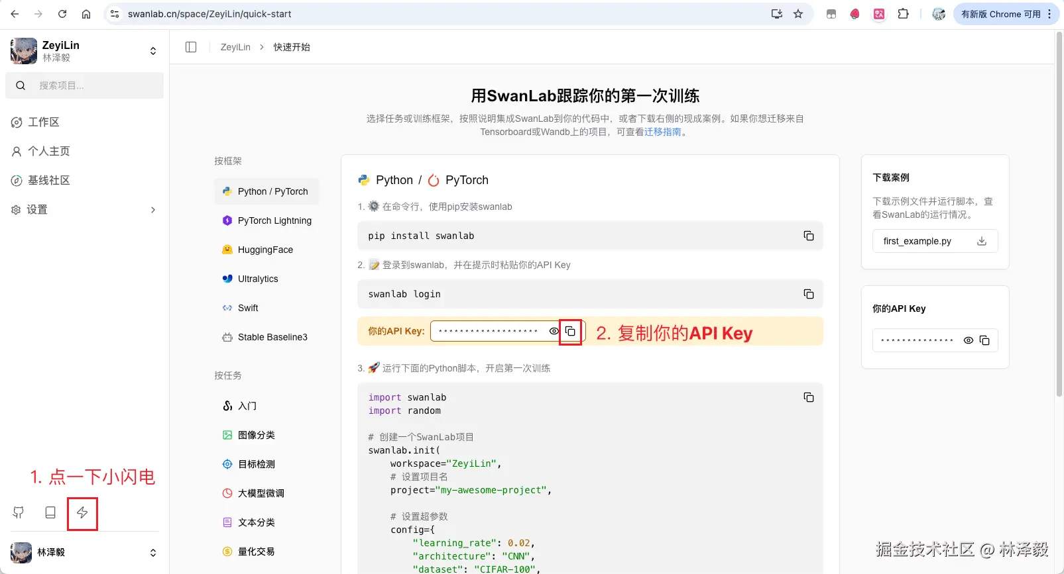Viewport: 1064px width, 574px height.
Task: Open the site info icon in address bar
Action: (115, 14)
